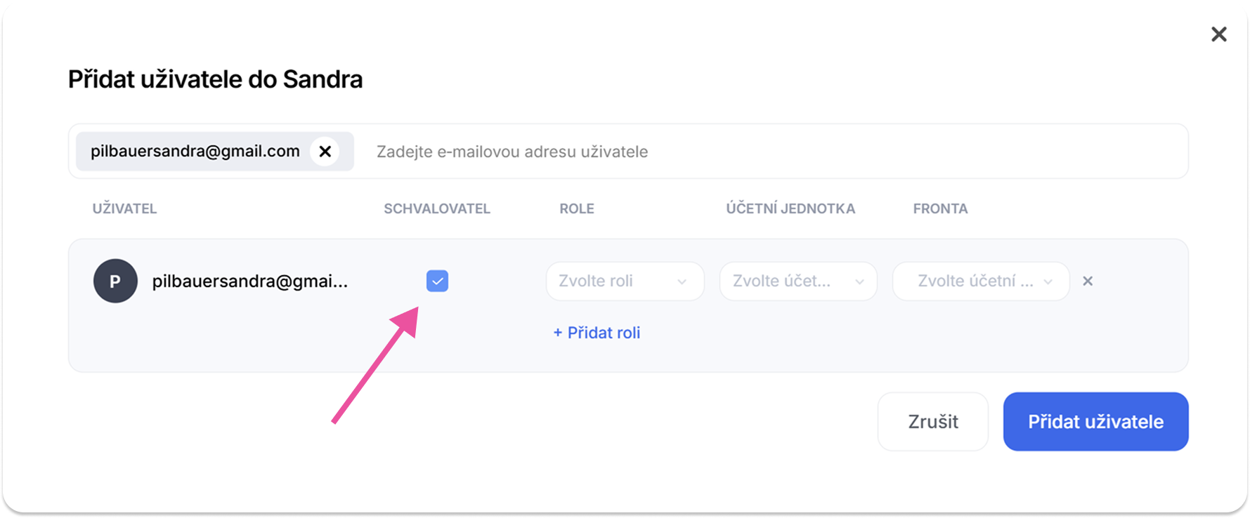
Task: Click the pilbauersandra@gmail.com email chip label
Action: pos(195,152)
